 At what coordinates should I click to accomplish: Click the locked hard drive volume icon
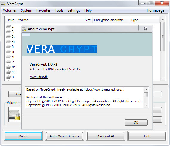(x=14, y=115)
